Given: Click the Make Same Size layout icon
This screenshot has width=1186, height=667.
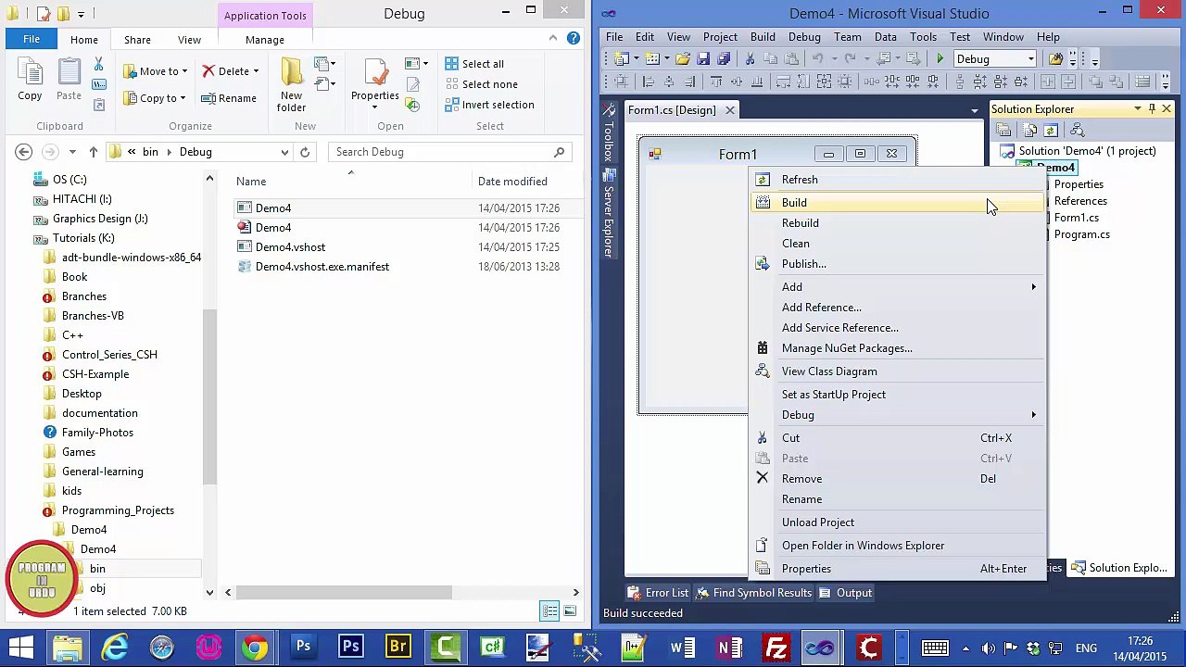Looking at the screenshot, I should point(824,82).
